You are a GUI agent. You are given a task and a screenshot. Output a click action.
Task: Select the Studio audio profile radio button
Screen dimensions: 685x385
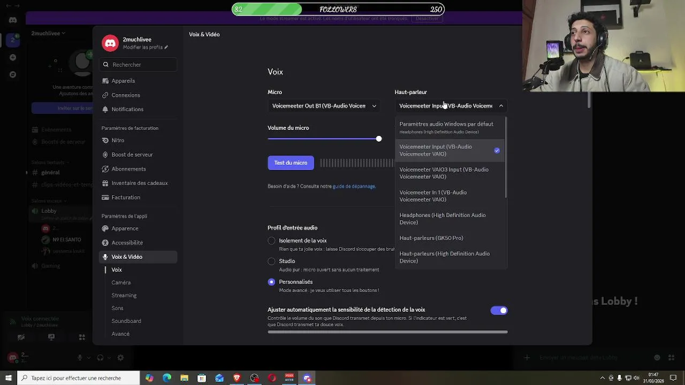[271, 261]
